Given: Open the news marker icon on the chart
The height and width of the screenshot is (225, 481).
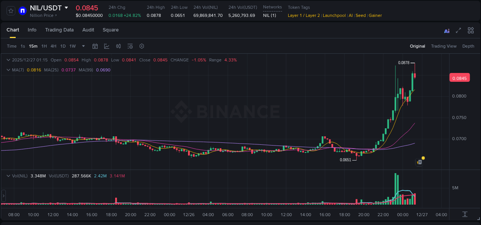Looking at the screenshot, I should (x=419, y=162).
